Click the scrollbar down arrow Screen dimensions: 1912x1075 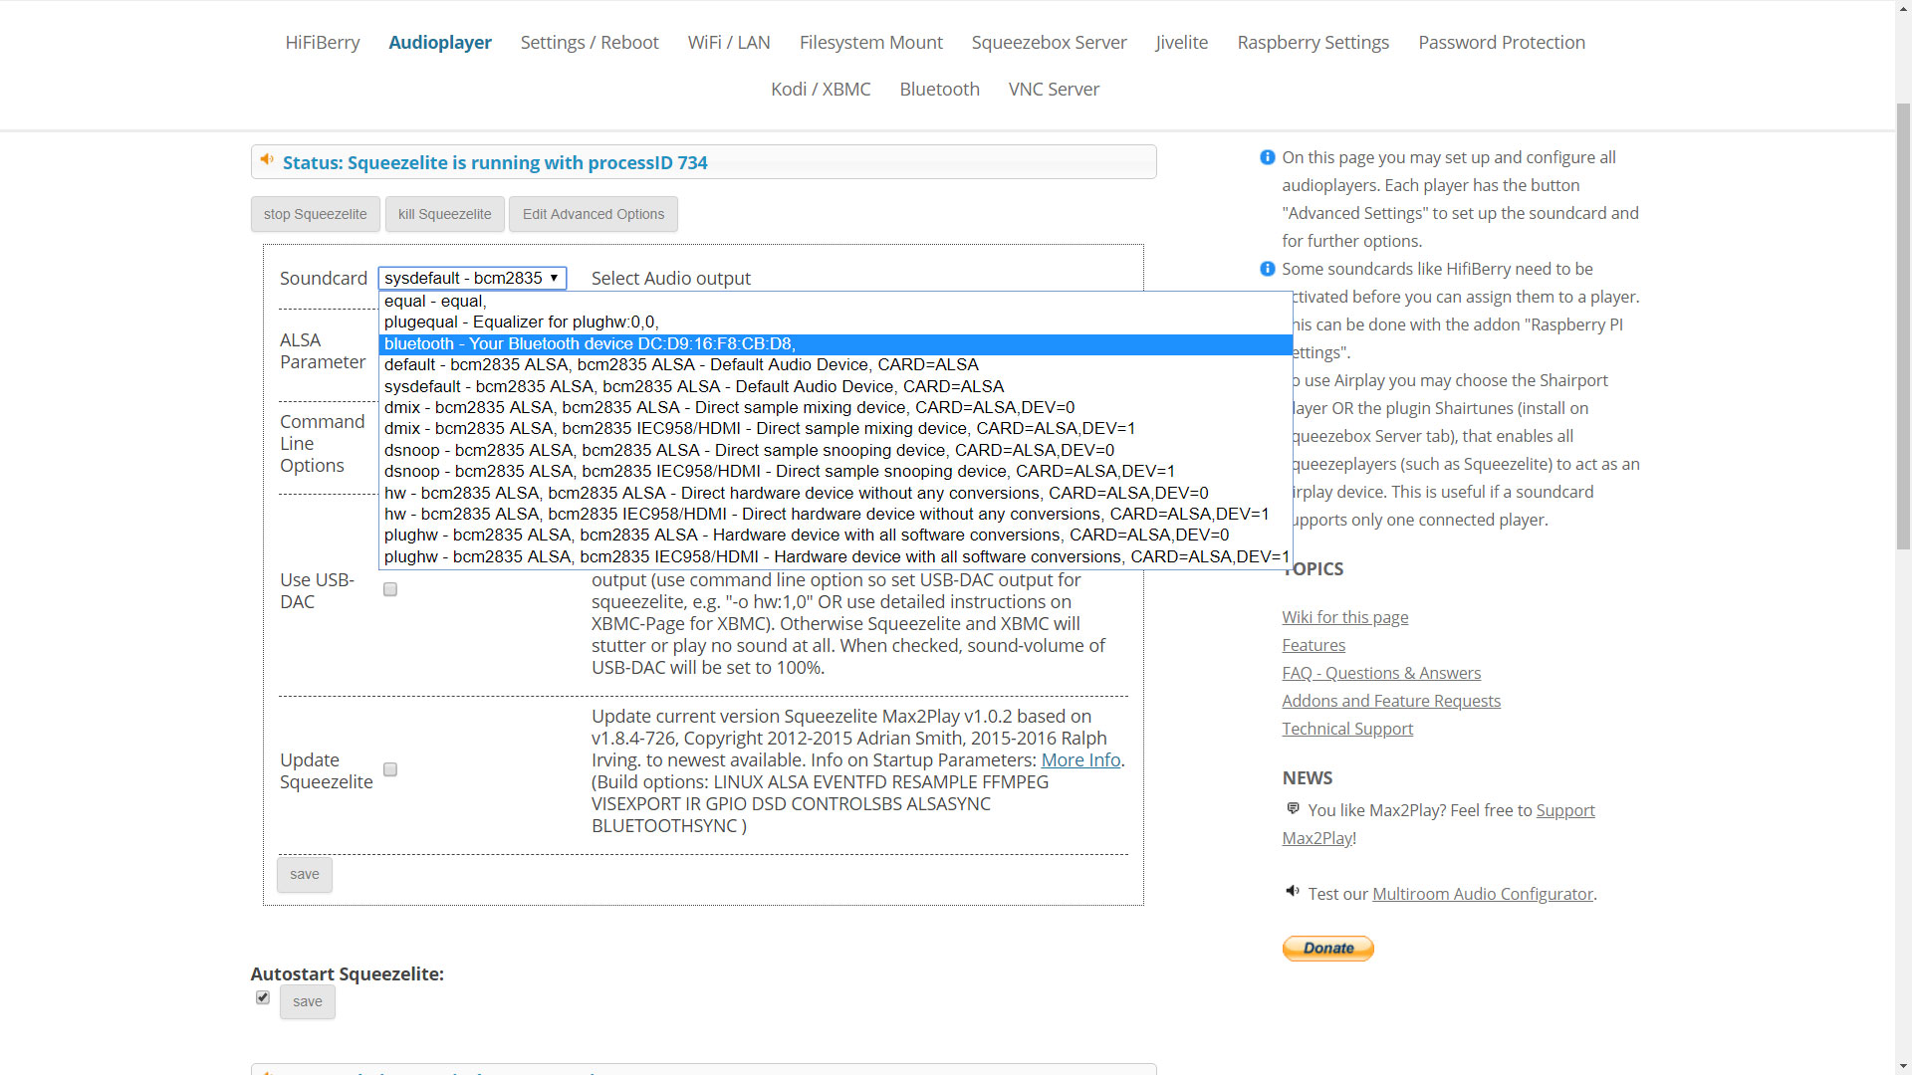pos(1903,1066)
